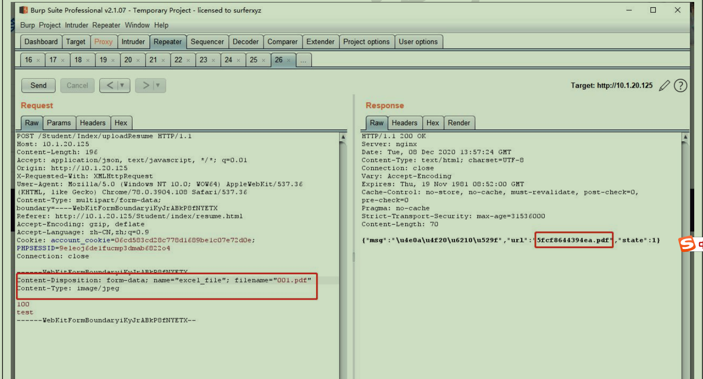The width and height of the screenshot is (703, 379).
Task: Open the Burp menu
Action: coord(27,25)
